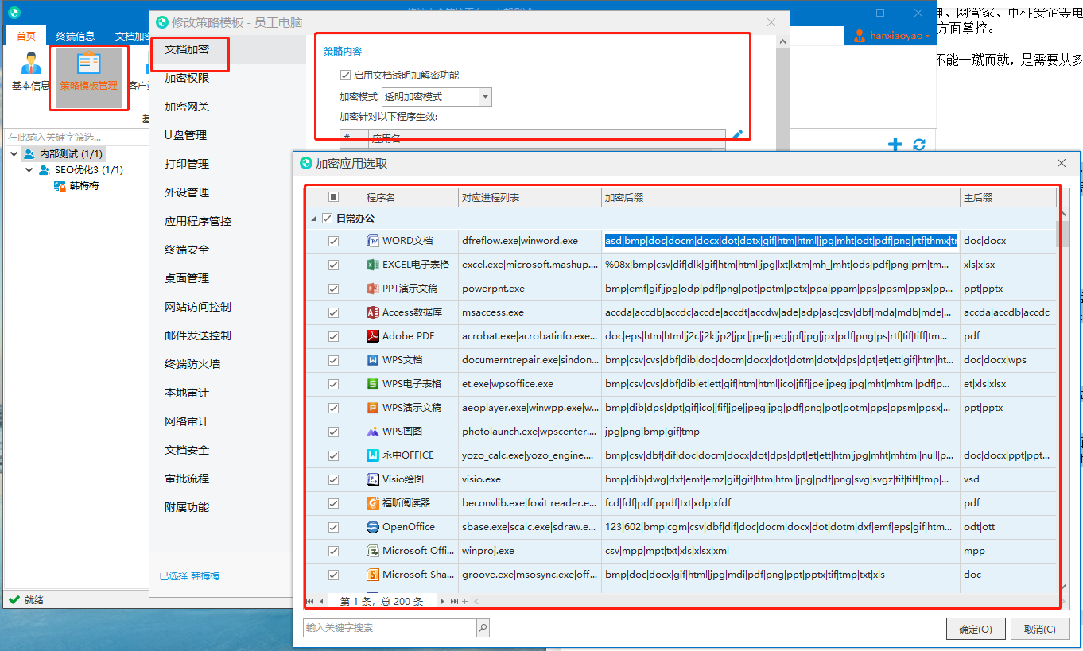Select 打印管理 in policy sidebar
Image resolution: width=1083 pixels, height=651 pixels.
click(187, 164)
